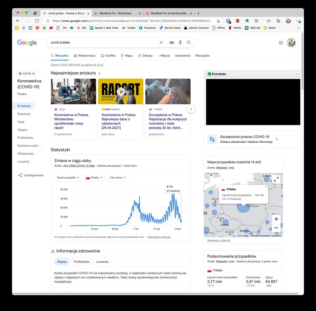316x311 pixels.
Task: Open the AdBlock Plus extension icon
Action: tap(238, 21)
